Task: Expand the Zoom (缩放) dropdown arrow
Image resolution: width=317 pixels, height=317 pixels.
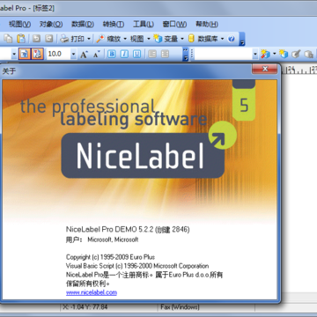Action: click(125, 39)
